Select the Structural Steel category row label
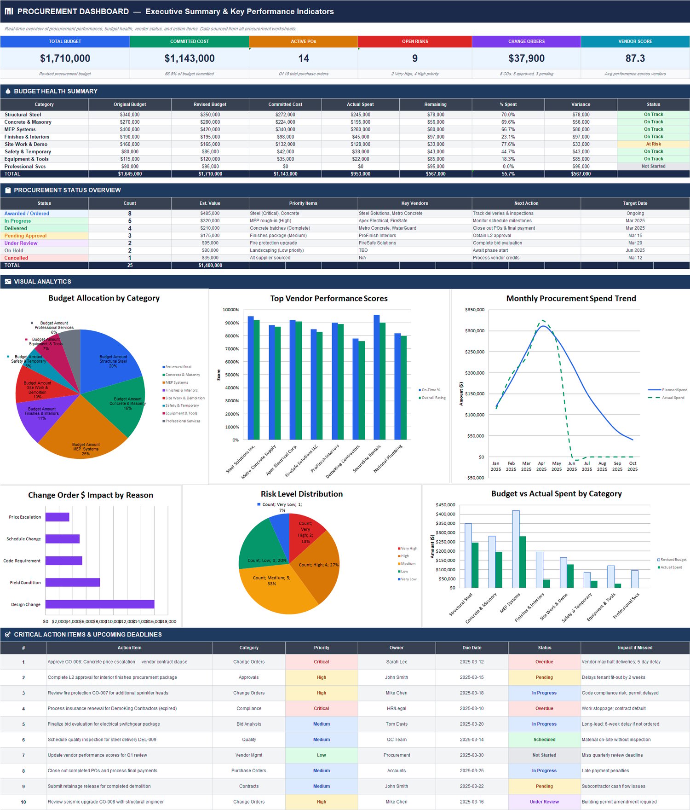 point(23,115)
